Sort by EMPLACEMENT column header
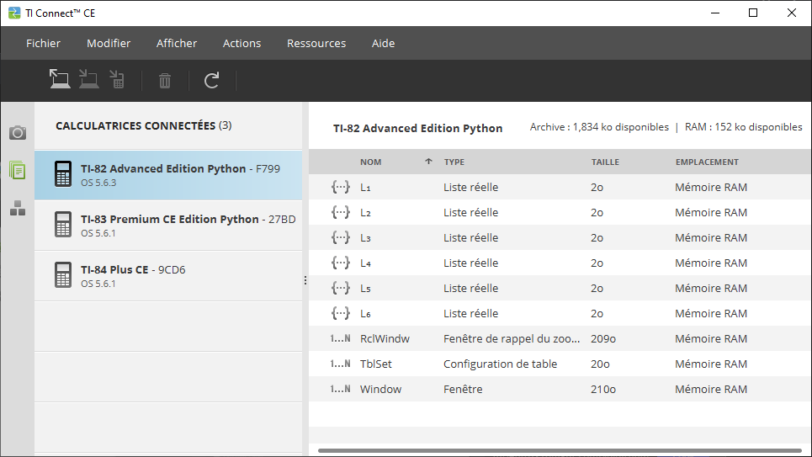Viewport: 812px width, 457px height. [707, 162]
